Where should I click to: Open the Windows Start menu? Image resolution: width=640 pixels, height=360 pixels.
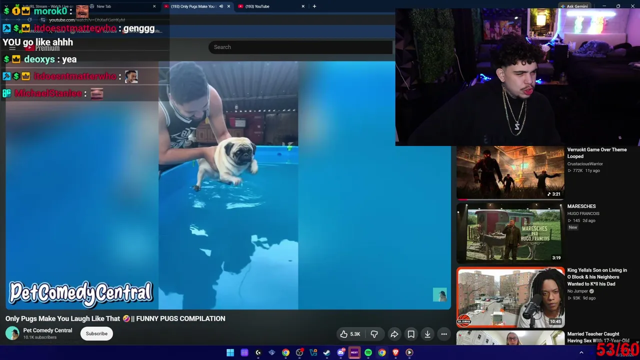click(230, 352)
